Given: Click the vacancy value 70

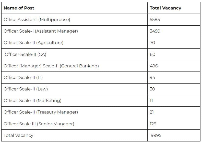Looking at the screenshot, I should tap(152, 43).
